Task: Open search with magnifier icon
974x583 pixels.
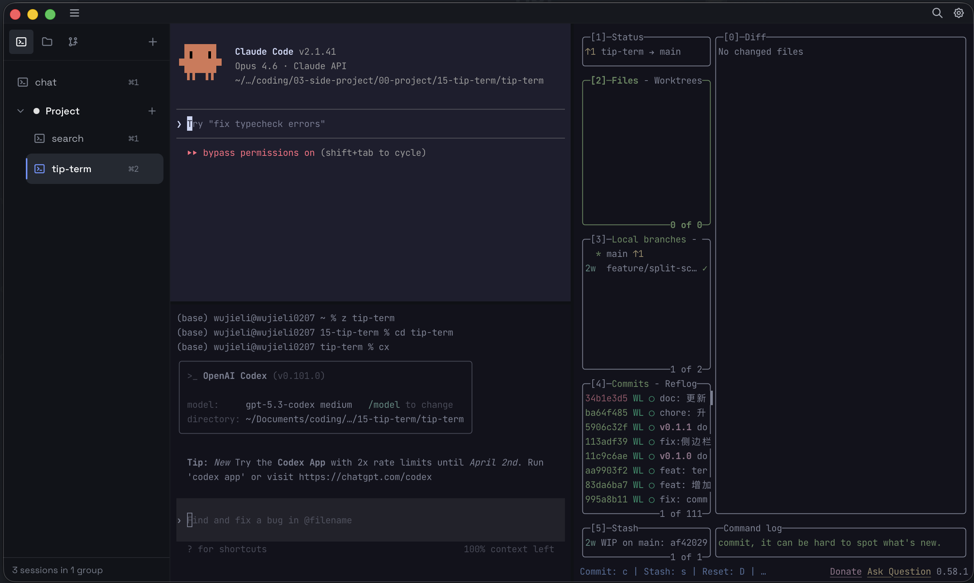Action: pos(937,13)
